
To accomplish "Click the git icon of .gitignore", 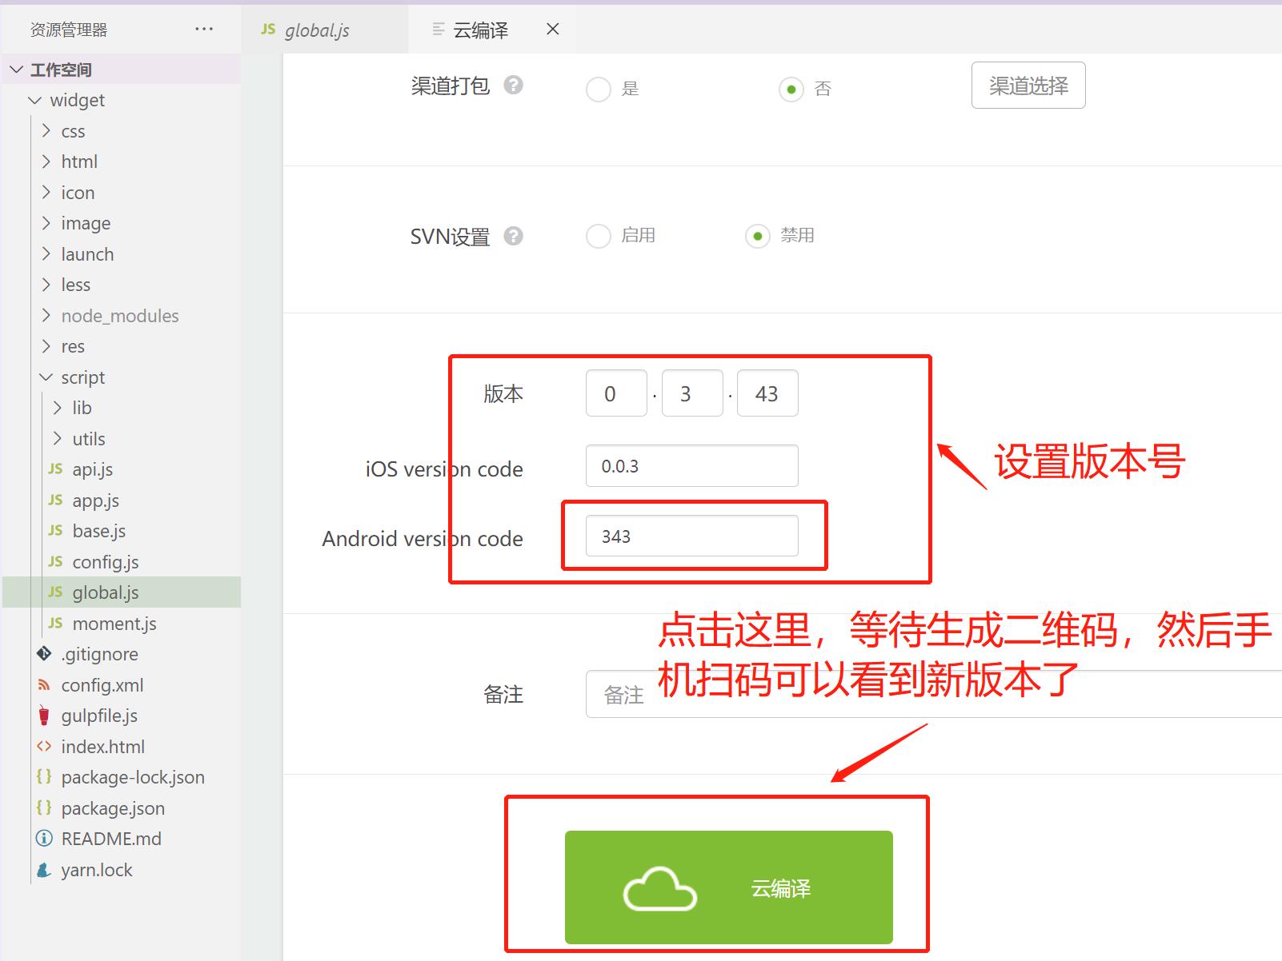I will pyautogui.click(x=44, y=653).
